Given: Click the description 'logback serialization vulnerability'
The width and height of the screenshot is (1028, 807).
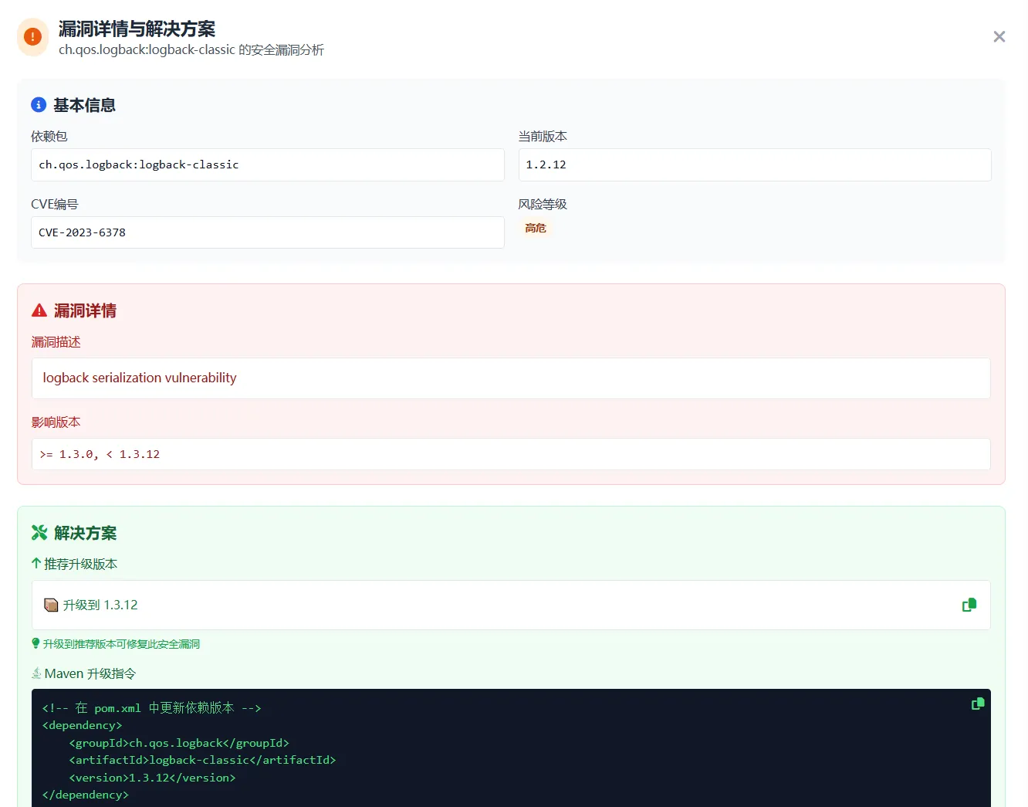Looking at the screenshot, I should click(x=140, y=378).
